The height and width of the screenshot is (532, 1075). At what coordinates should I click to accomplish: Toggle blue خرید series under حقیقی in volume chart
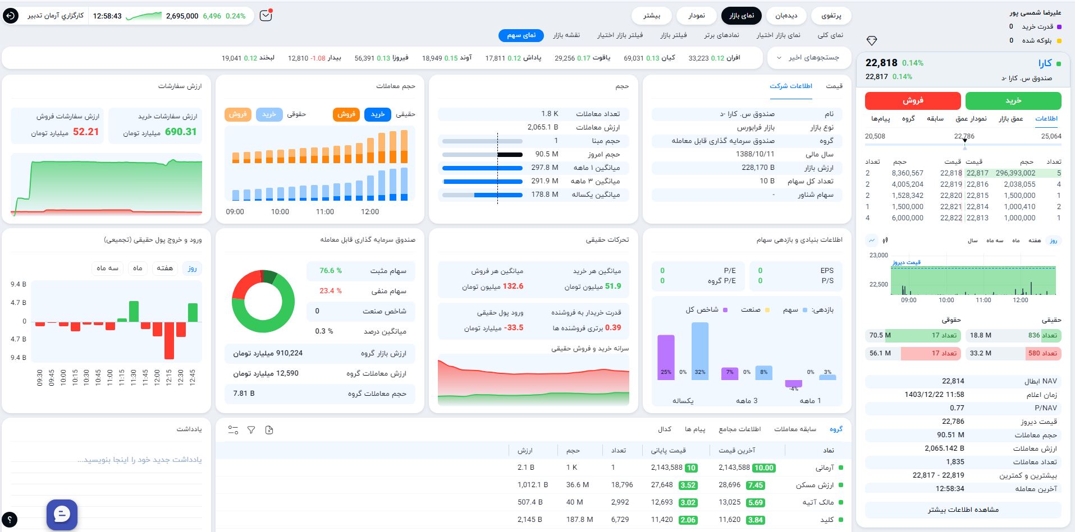pos(378,114)
